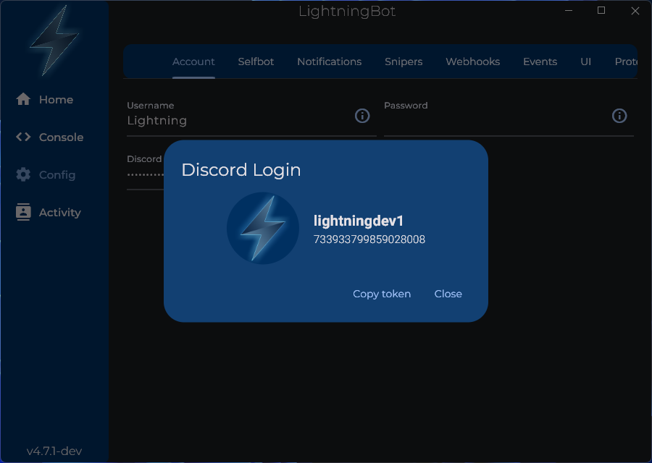The height and width of the screenshot is (463, 652).
Task: Close the Discord Login dialog
Action: point(448,294)
